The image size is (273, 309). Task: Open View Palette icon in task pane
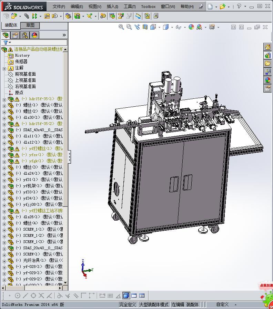267,72
